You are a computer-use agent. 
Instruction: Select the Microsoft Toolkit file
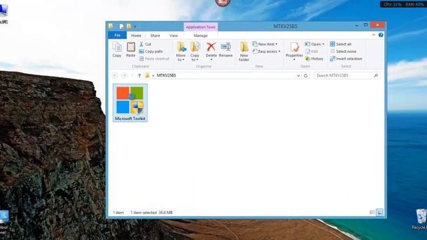(130, 103)
